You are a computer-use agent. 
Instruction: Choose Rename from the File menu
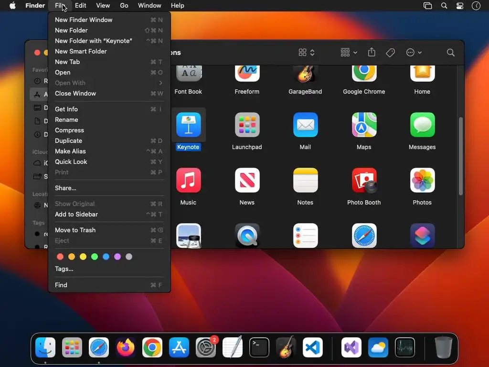pyautogui.click(x=109, y=120)
